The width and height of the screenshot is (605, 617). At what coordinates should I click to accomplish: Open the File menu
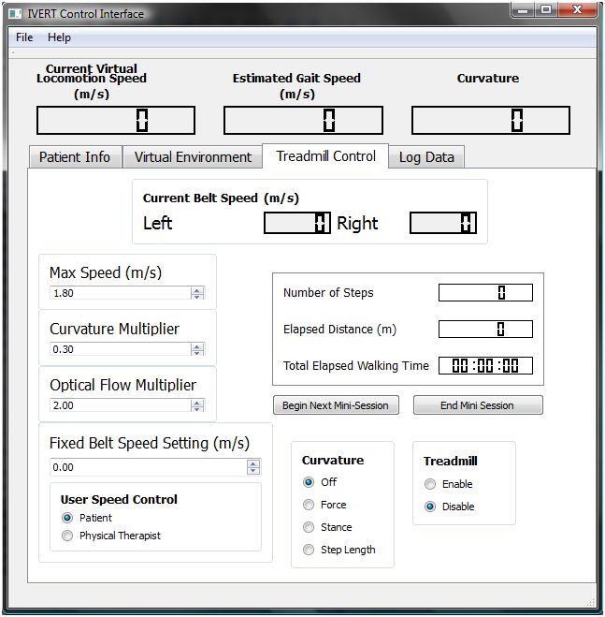[x=24, y=37]
